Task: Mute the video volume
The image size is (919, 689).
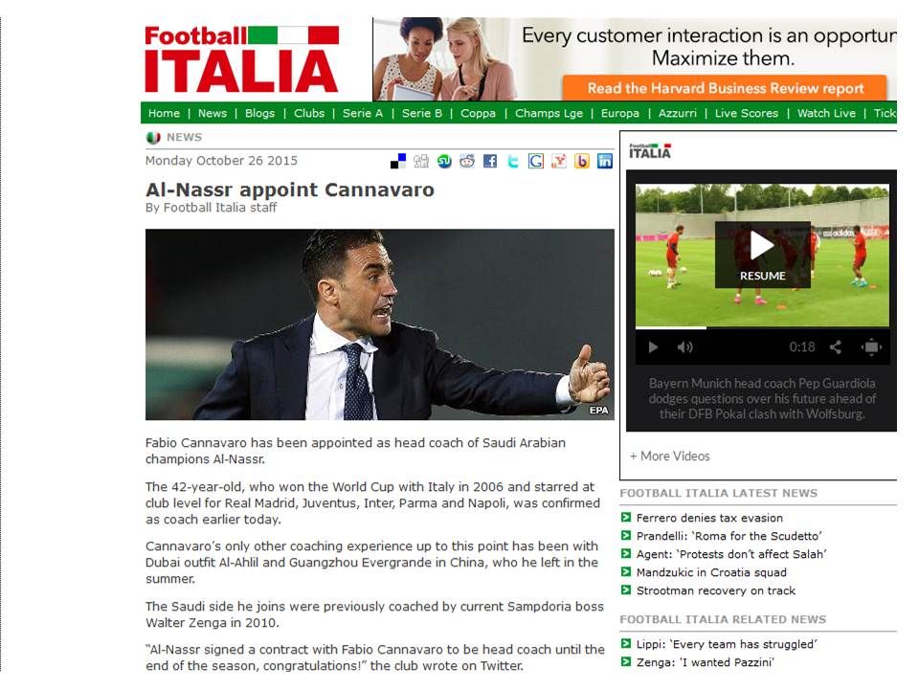Action: [684, 347]
